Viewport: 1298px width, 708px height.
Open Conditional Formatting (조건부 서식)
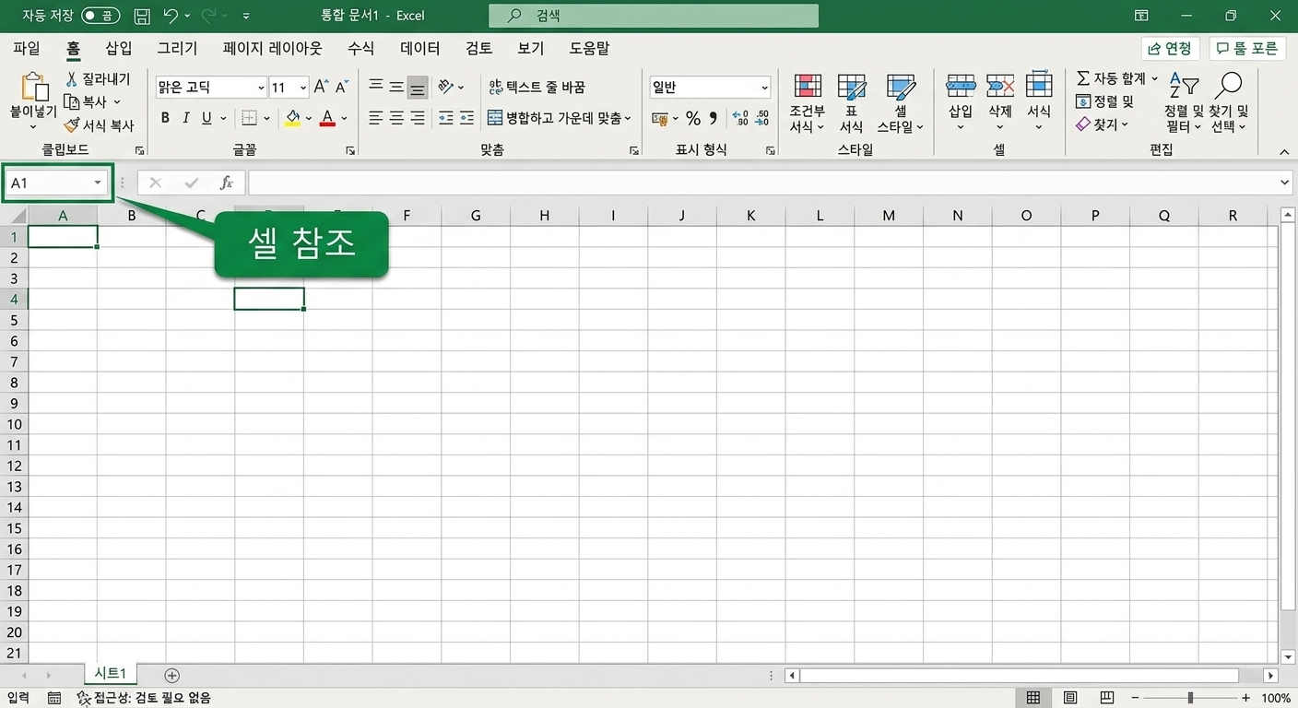point(808,104)
